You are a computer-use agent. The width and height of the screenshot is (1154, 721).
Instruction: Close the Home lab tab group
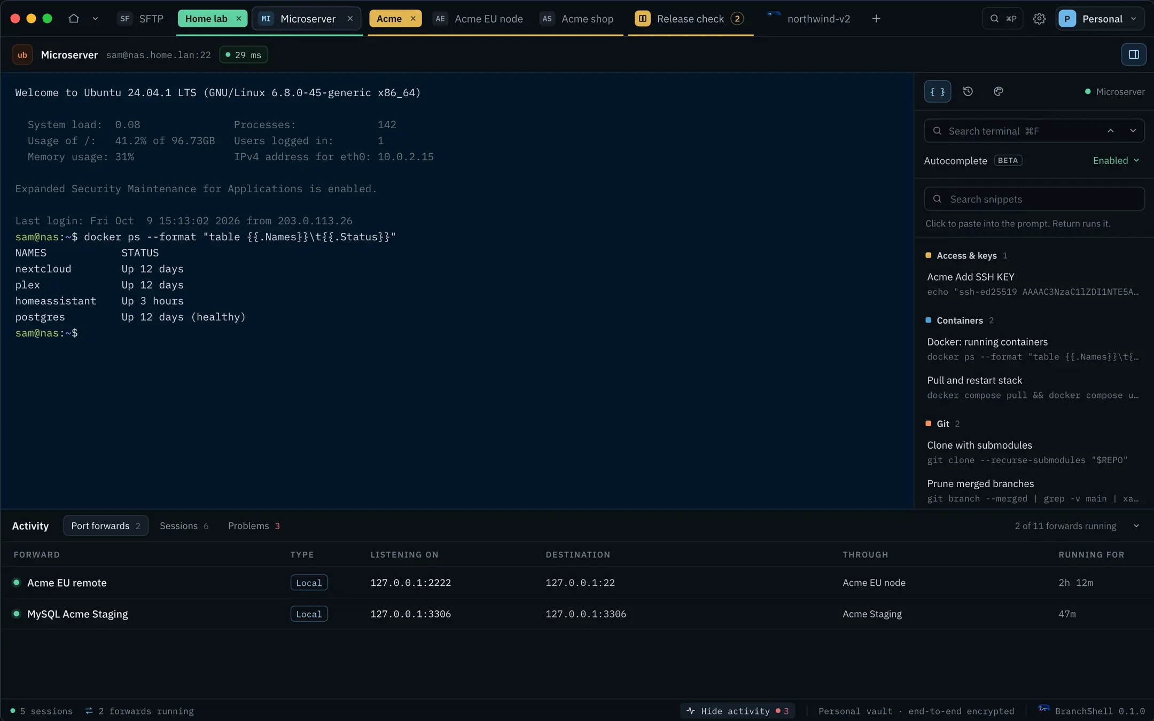239,19
